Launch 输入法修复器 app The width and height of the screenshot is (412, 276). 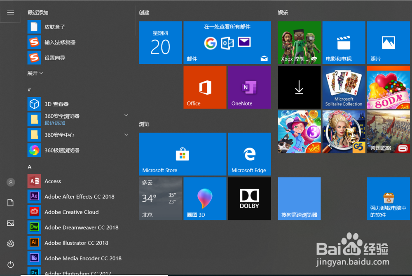coord(79,42)
